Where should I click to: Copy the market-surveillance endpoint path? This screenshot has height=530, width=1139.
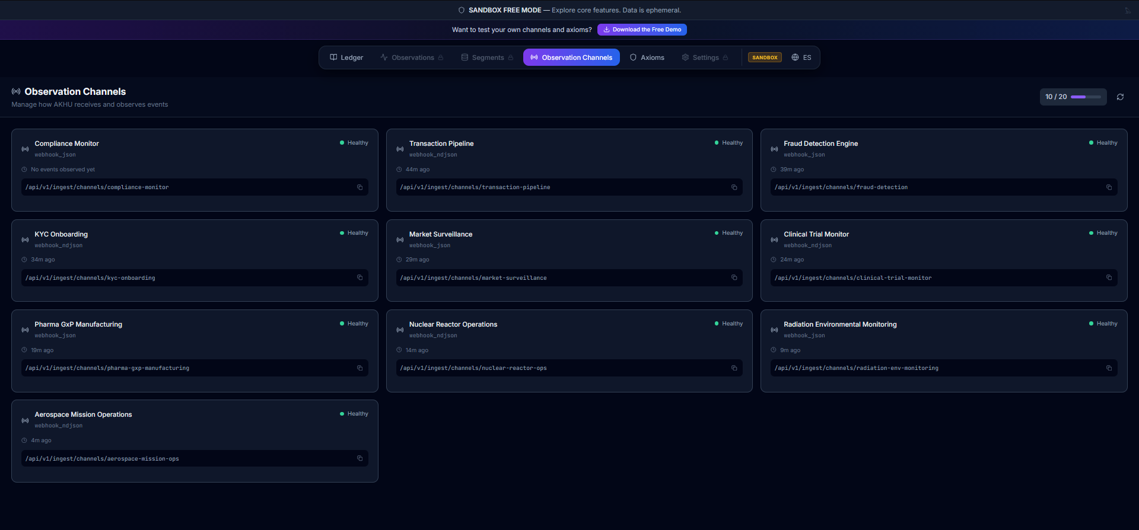[734, 277]
